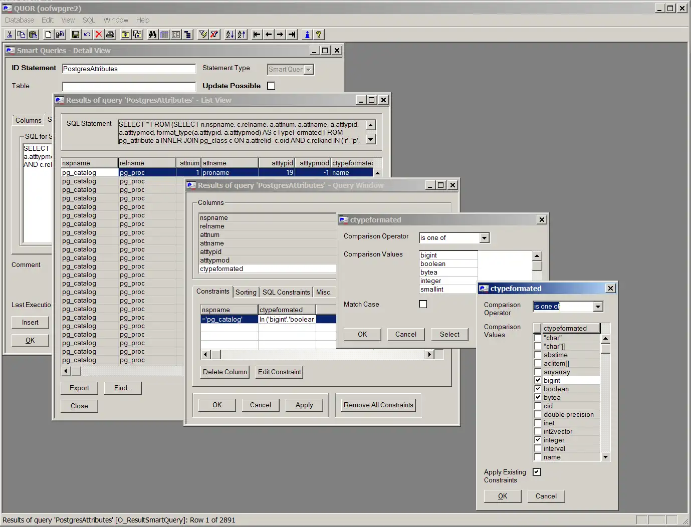
Task: Click the Print toolbar icon
Action: click(x=110, y=35)
